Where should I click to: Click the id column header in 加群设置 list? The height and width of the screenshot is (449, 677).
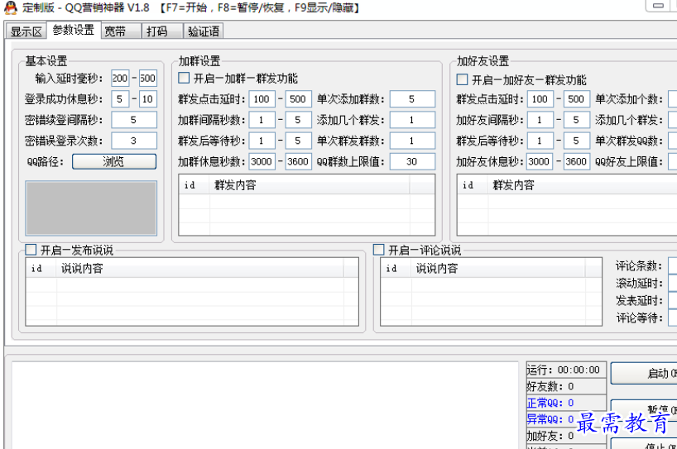(194, 185)
